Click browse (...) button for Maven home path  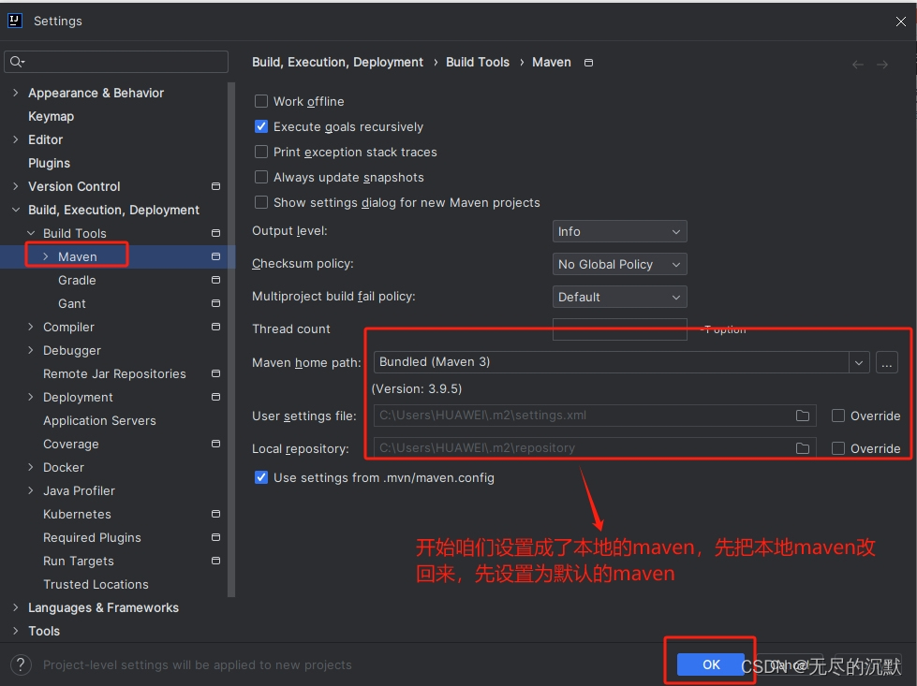point(887,362)
